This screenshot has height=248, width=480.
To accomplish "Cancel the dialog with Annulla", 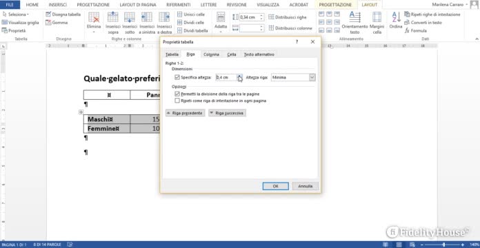I will [x=306, y=186].
